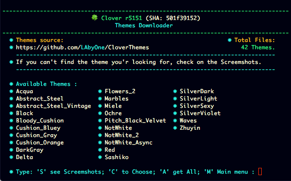The image size is (291, 181).
Task: Select the Acqua theme entry
Action: [x=24, y=91]
